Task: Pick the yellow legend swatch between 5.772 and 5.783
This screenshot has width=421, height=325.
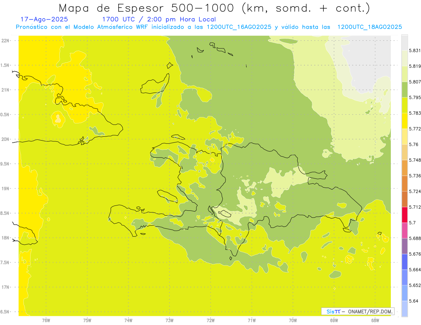Action: click(x=405, y=121)
